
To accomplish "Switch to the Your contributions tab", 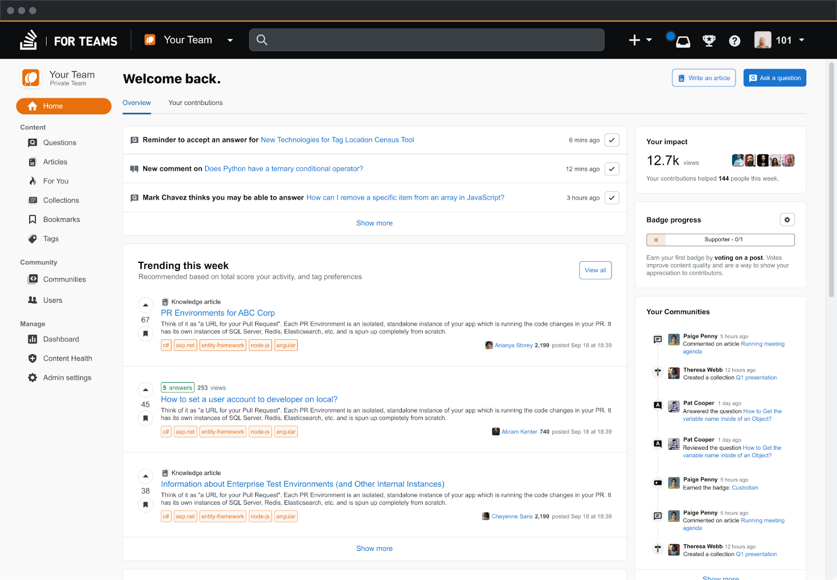I will point(195,103).
